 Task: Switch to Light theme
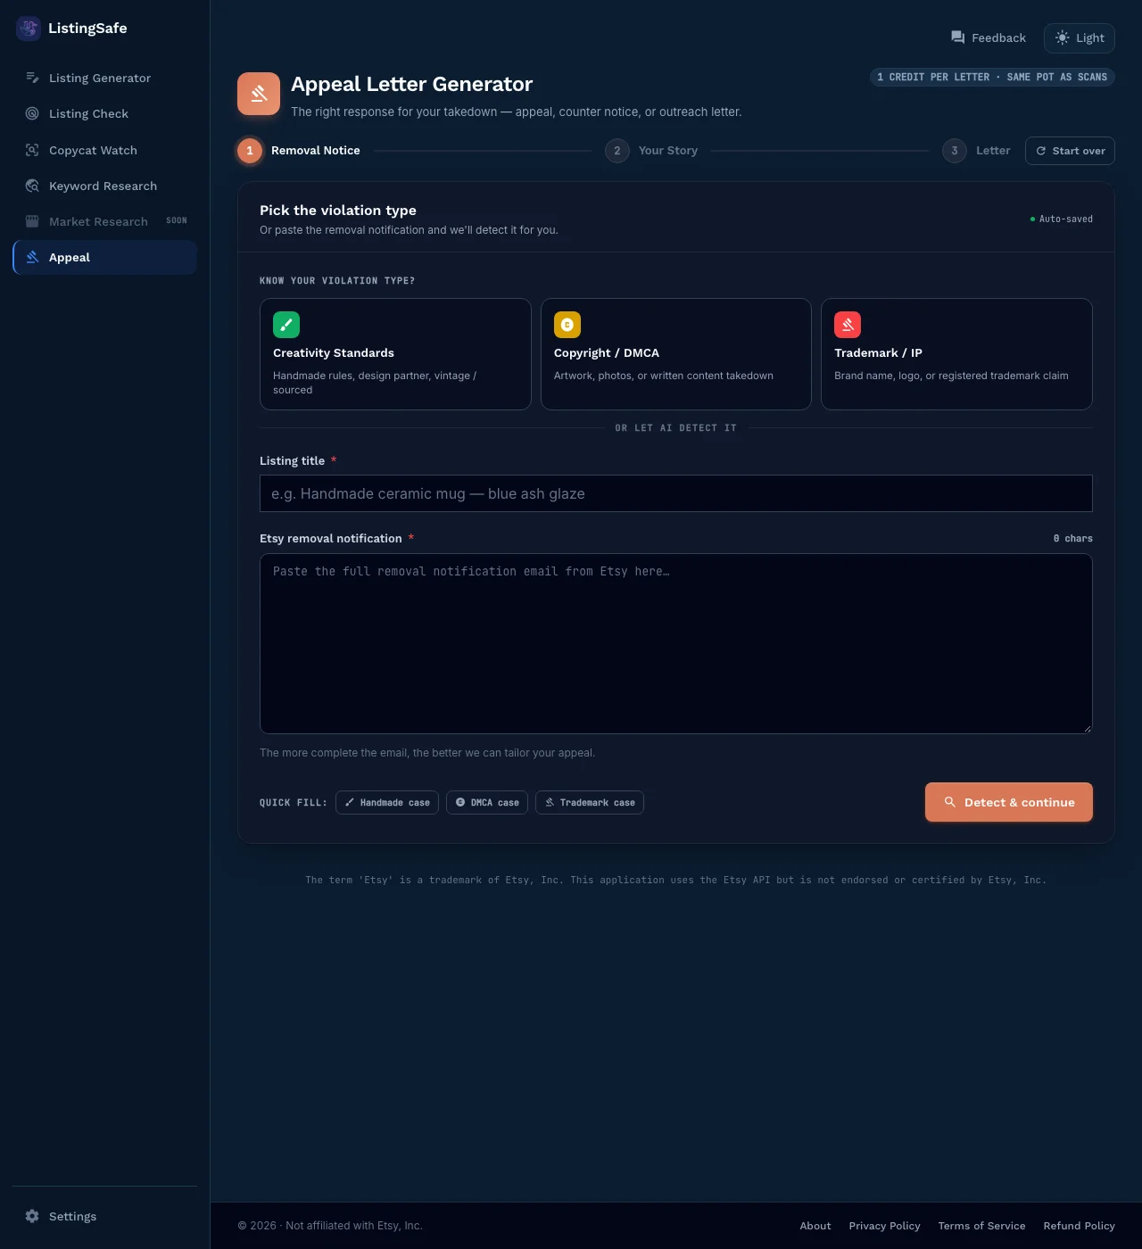[x=1080, y=38]
